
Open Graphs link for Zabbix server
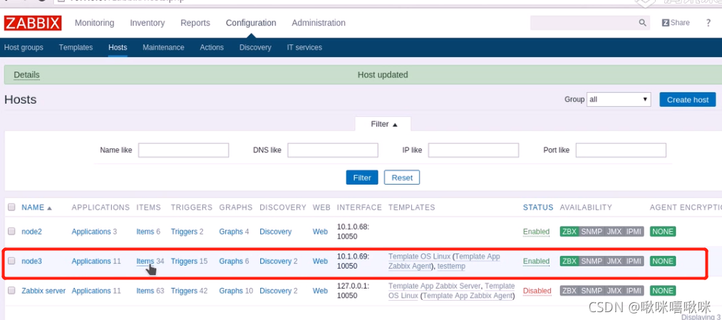click(x=231, y=291)
